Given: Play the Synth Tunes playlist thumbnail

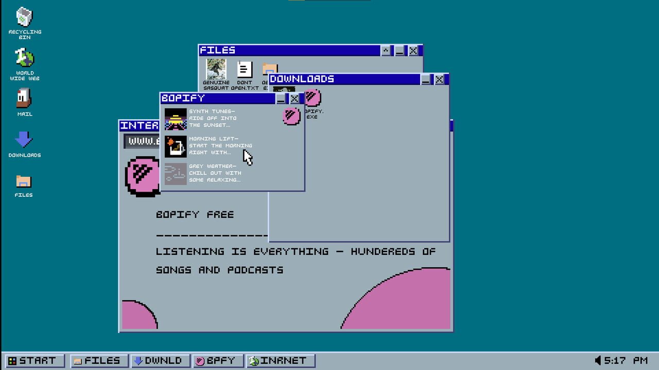Looking at the screenshot, I should 176,119.
